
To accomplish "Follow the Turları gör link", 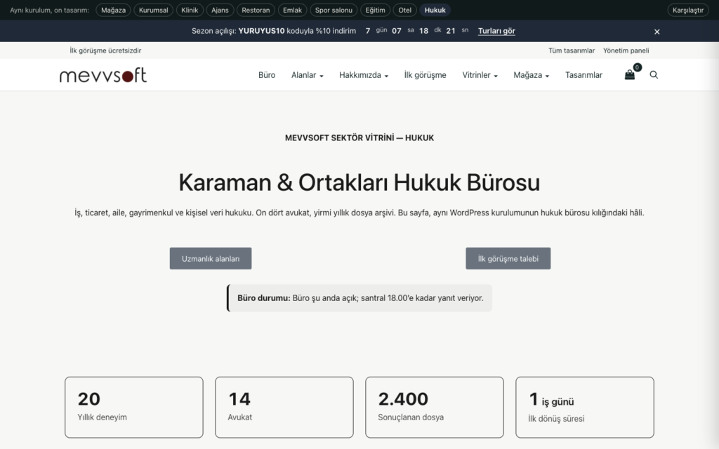I will 496,31.
